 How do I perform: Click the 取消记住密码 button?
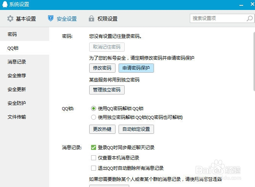(107, 47)
